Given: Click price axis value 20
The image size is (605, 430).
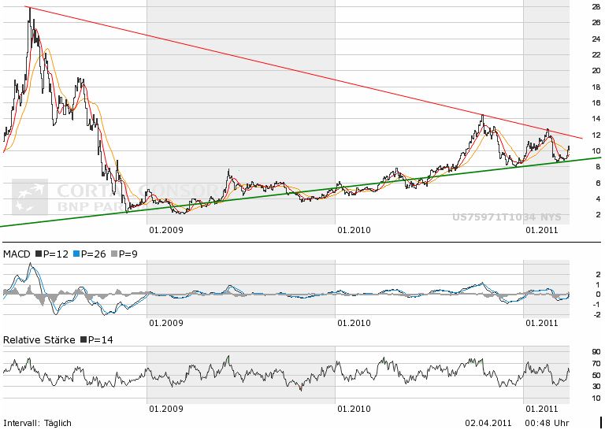Looking at the screenshot, I should coord(596,71).
